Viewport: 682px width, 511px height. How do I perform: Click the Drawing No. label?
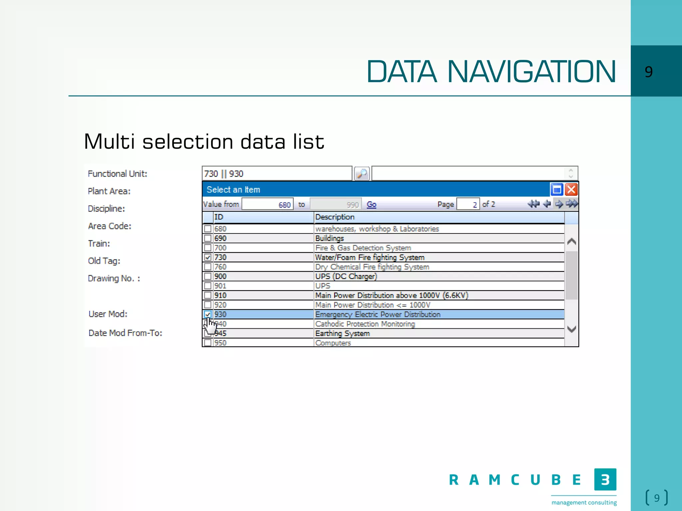[x=114, y=278]
